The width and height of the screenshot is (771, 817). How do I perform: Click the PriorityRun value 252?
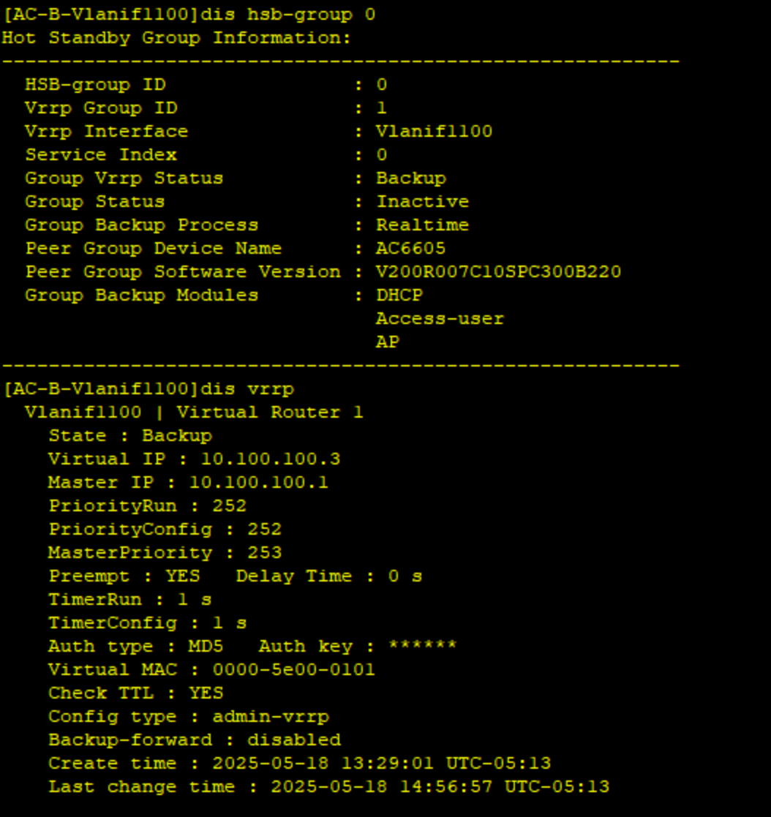(230, 506)
